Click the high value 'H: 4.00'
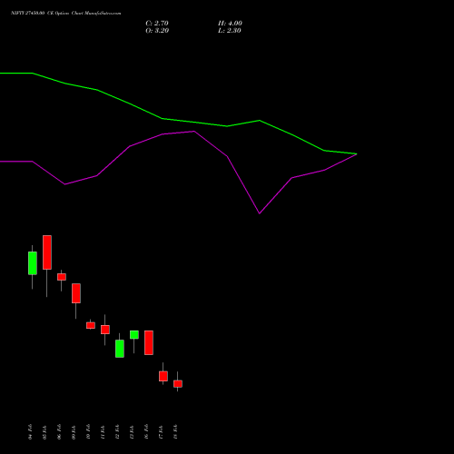The width and height of the screenshot is (454, 454). coord(230,24)
